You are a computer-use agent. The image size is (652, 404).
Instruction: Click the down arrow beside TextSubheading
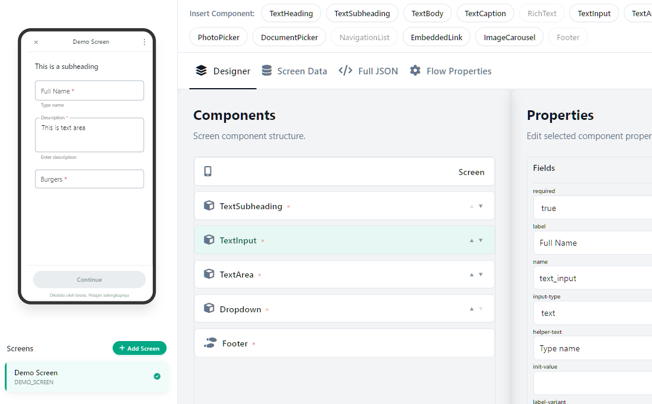[x=481, y=206]
